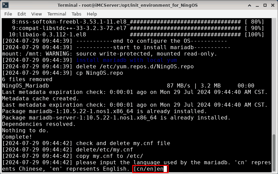The image size is (278, 174).
Task: Click the 'install mariadb with local yum' text
Action: pyautogui.click(x=127, y=60)
